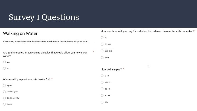197x111 pixels.
Task: Click the drag handle dots above How old are you
Action: click(148, 66)
